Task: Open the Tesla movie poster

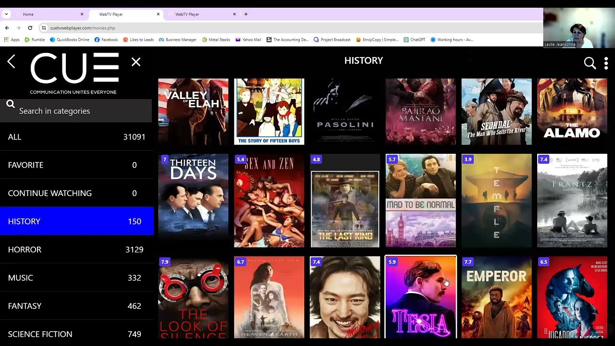Action: click(x=420, y=297)
